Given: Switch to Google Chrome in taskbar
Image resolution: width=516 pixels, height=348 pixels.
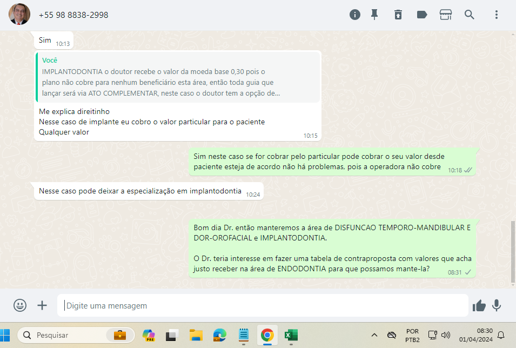Looking at the screenshot, I should 267,335.
